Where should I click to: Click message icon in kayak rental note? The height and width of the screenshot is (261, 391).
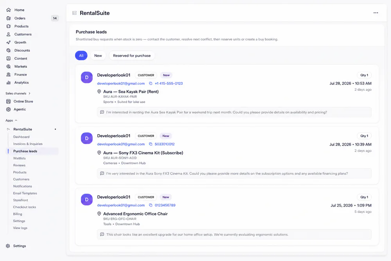click(102, 112)
